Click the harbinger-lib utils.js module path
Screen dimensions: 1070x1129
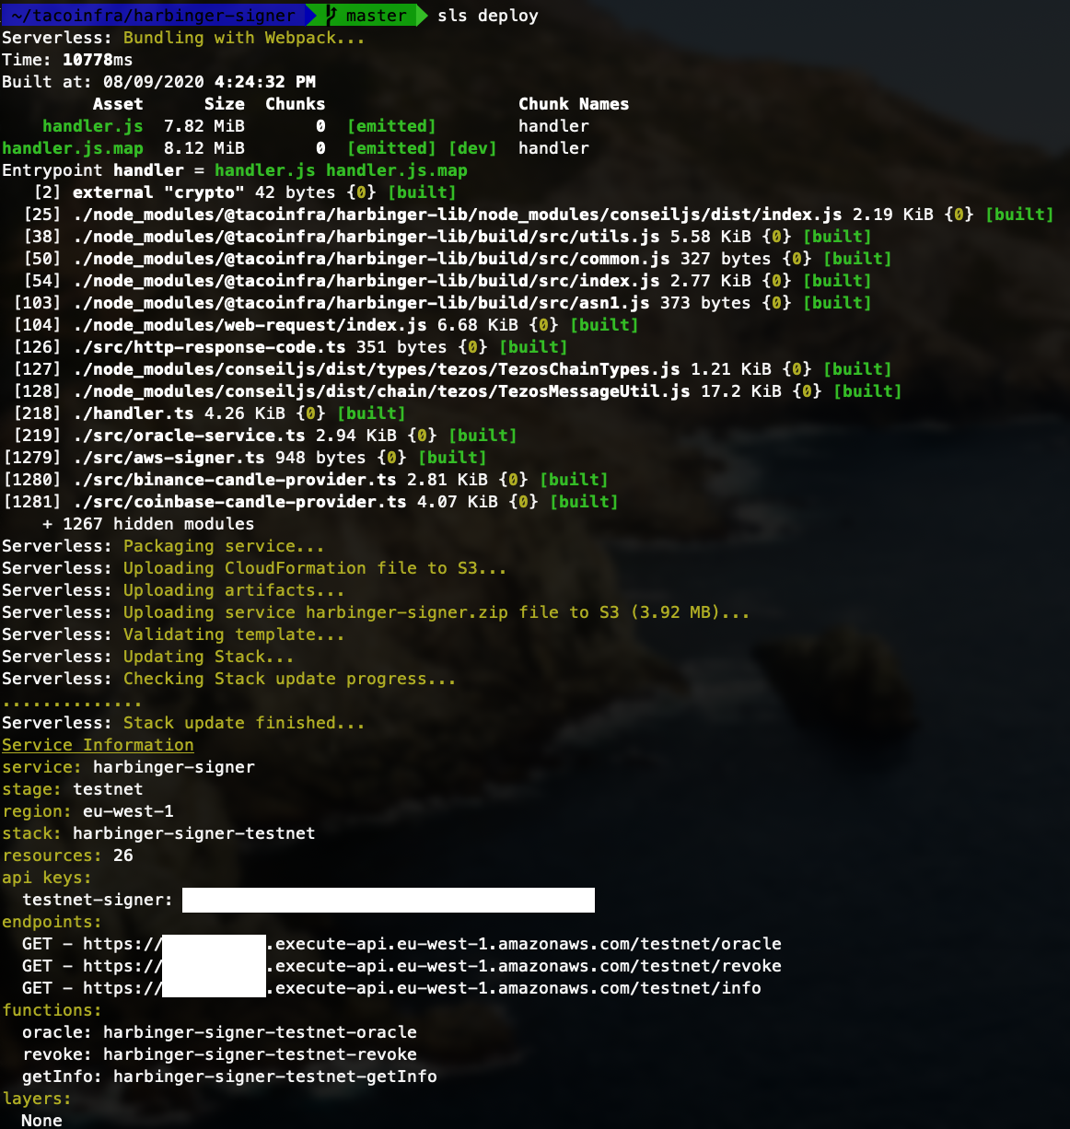click(x=366, y=237)
